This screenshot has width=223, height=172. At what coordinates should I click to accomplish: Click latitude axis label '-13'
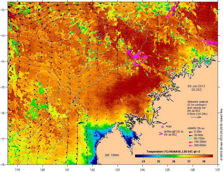[x=3, y=36]
